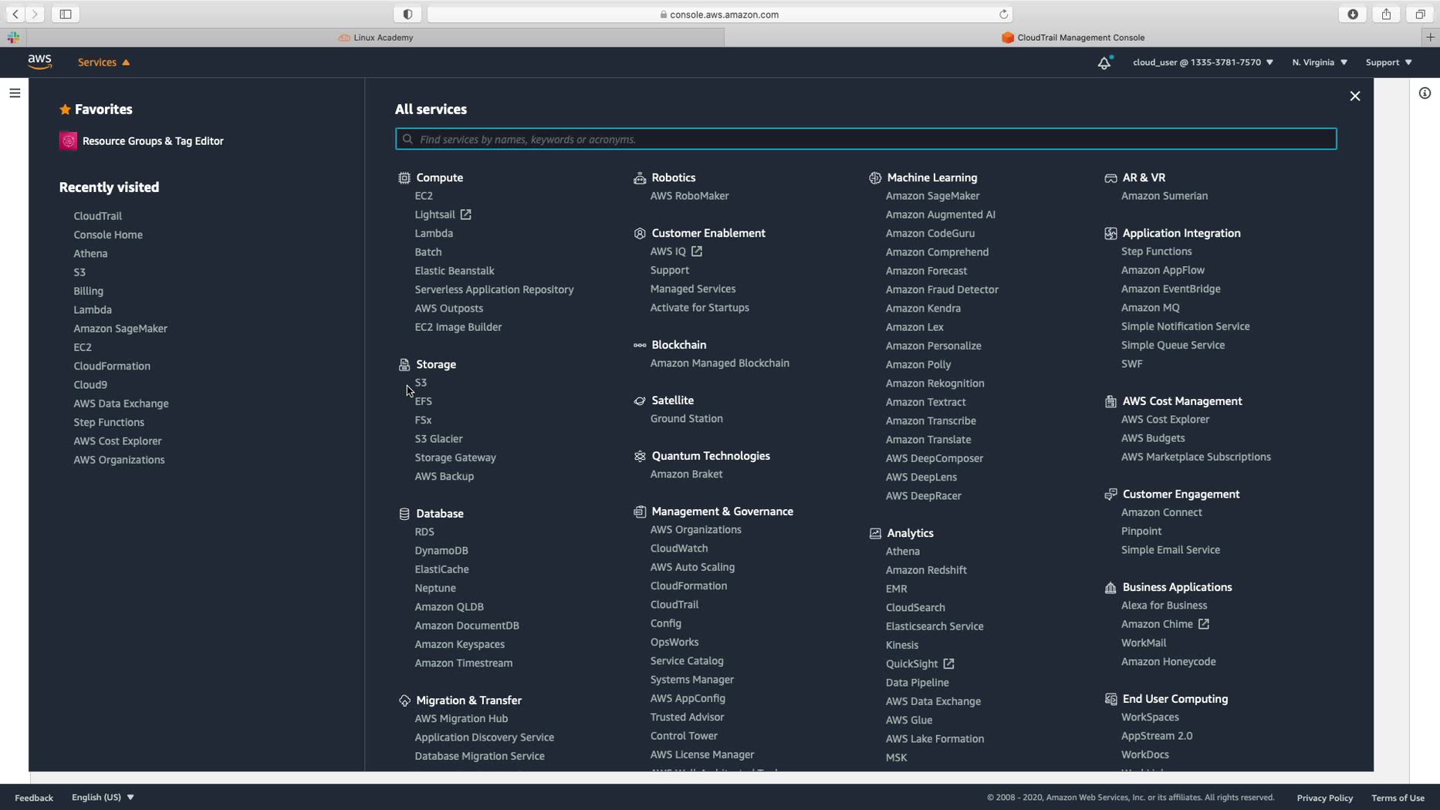Open the N. Virginia region dropdown
The height and width of the screenshot is (810, 1440).
tap(1320, 62)
